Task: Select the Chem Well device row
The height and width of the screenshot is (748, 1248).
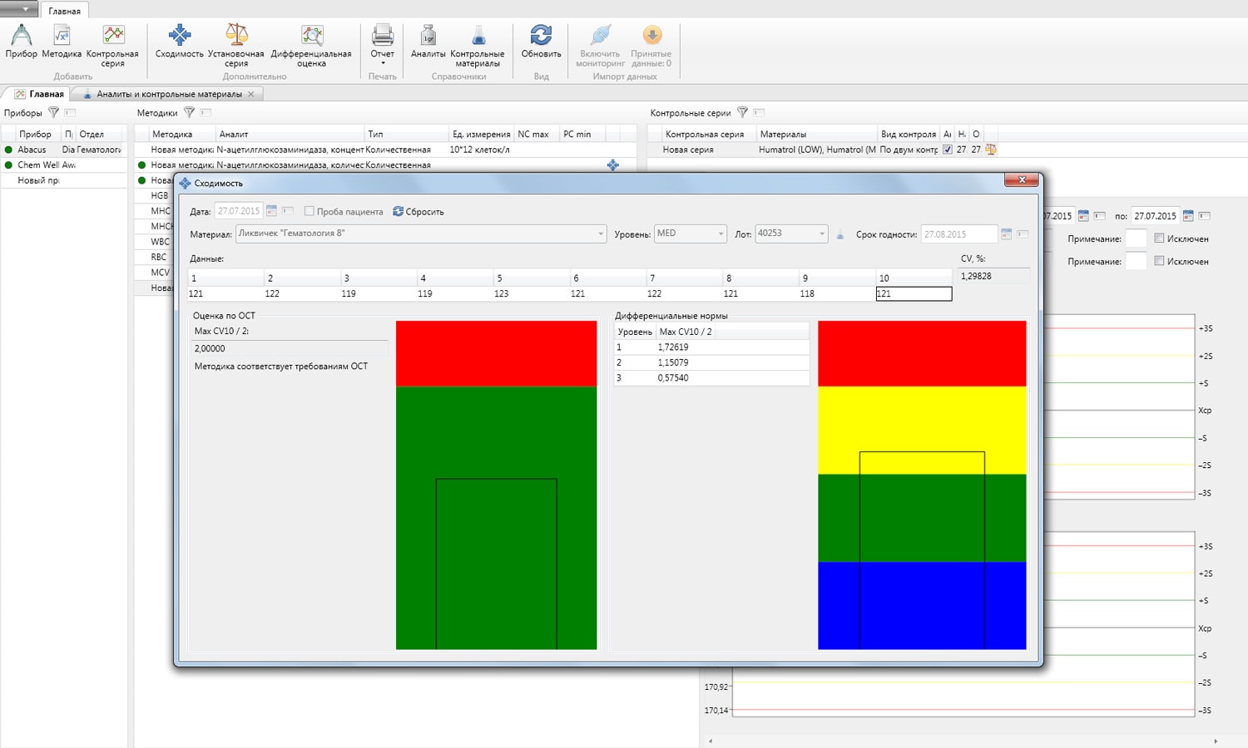Action: (x=64, y=165)
